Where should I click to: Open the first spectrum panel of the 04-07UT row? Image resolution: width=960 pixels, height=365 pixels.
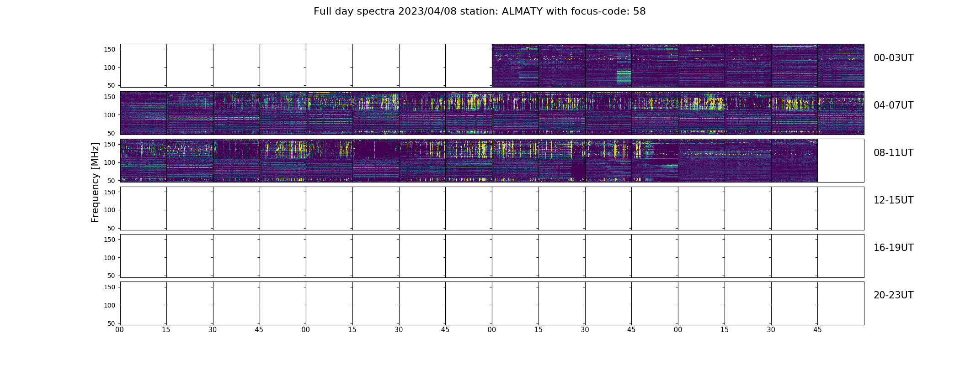click(144, 113)
